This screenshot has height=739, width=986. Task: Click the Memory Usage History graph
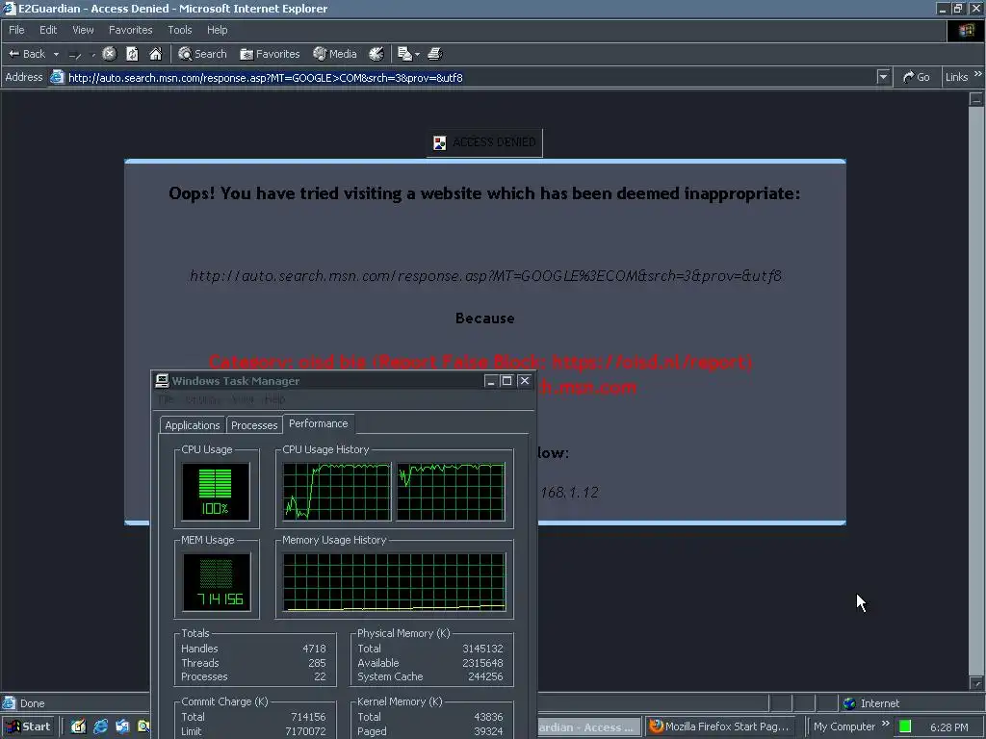[394, 582]
